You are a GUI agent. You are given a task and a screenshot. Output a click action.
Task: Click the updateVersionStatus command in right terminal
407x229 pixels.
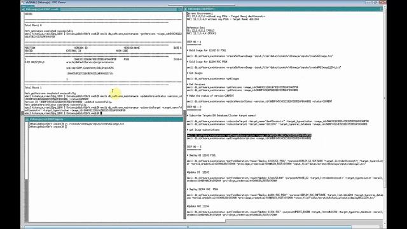click(259, 102)
